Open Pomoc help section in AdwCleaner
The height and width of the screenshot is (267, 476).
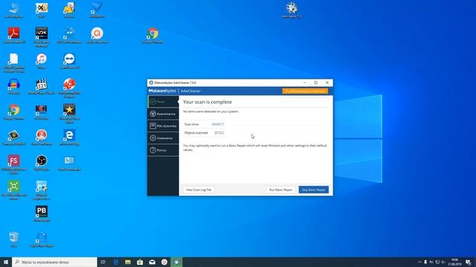[x=163, y=150]
